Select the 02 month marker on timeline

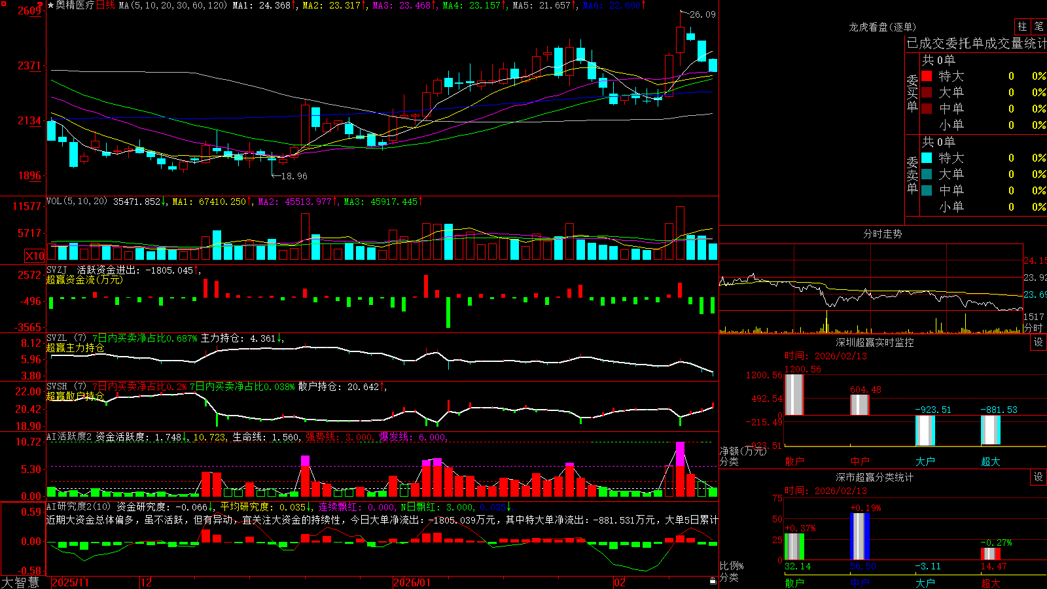[620, 582]
